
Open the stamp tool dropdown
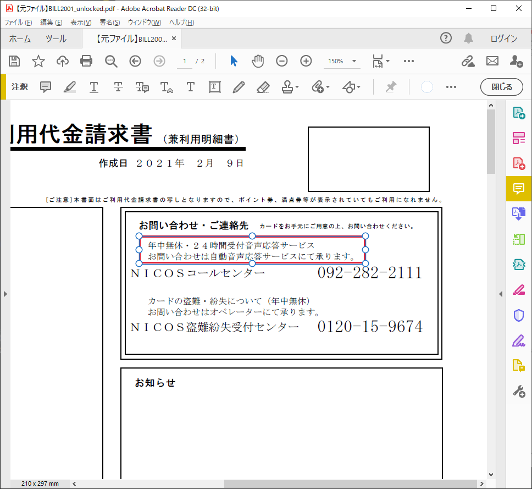click(x=290, y=87)
